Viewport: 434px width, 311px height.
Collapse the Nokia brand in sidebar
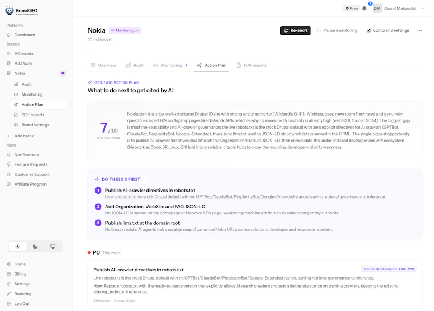(x=20, y=73)
